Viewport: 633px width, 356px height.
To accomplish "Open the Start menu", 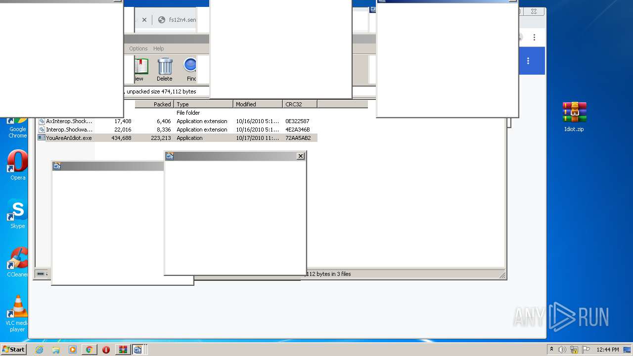I will point(14,349).
